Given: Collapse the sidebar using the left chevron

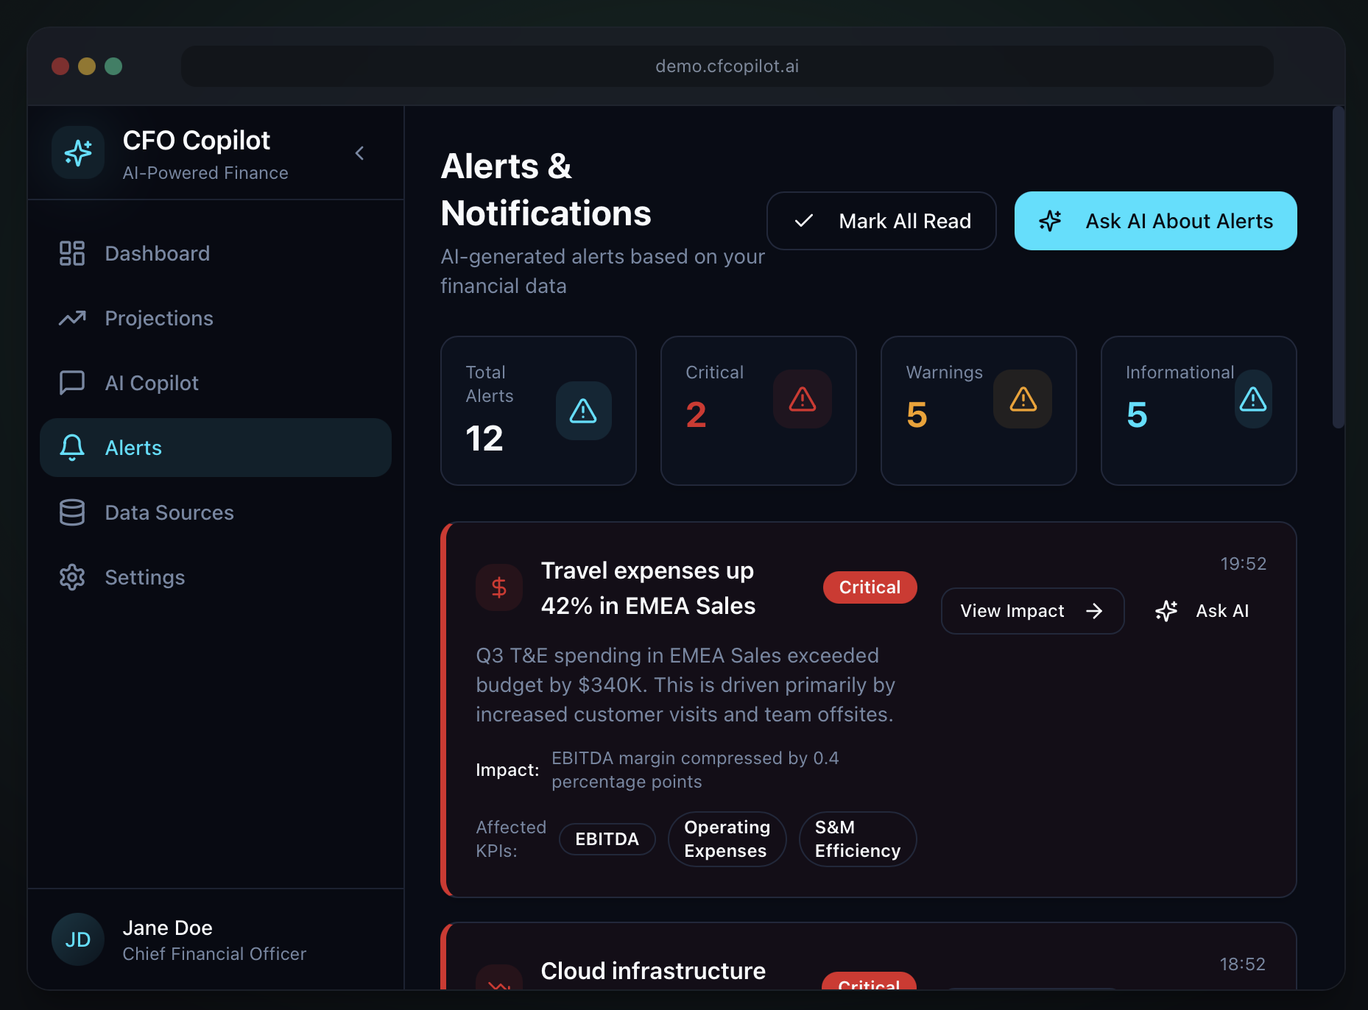Looking at the screenshot, I should 360,153.
